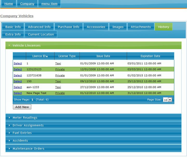Sort by License Type column header

pyautogui.click(x=67, y=56)
